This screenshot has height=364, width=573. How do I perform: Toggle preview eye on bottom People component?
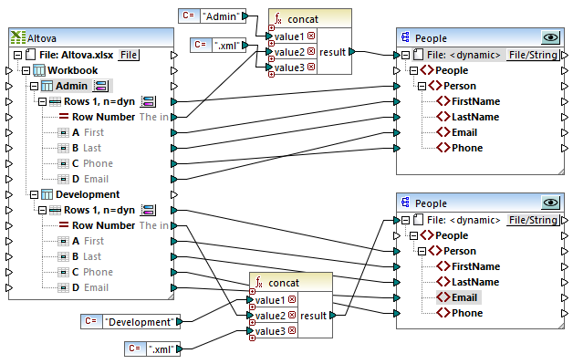[x=551, y=203]
